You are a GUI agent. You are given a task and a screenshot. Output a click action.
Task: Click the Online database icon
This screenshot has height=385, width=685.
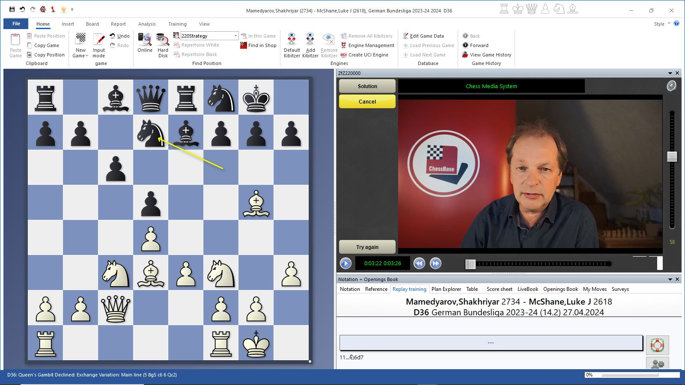[145, 40]
